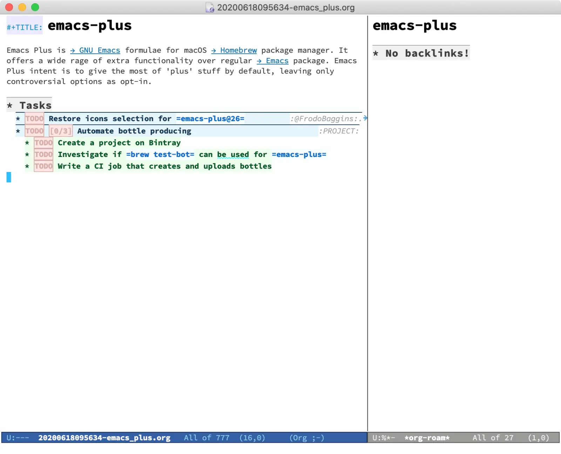Click the PROJECT tag

coord(339,131)
